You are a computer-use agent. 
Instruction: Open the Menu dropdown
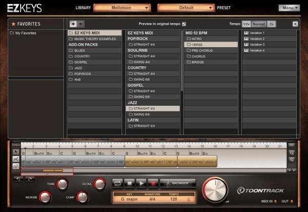click(x=289, y=8)
